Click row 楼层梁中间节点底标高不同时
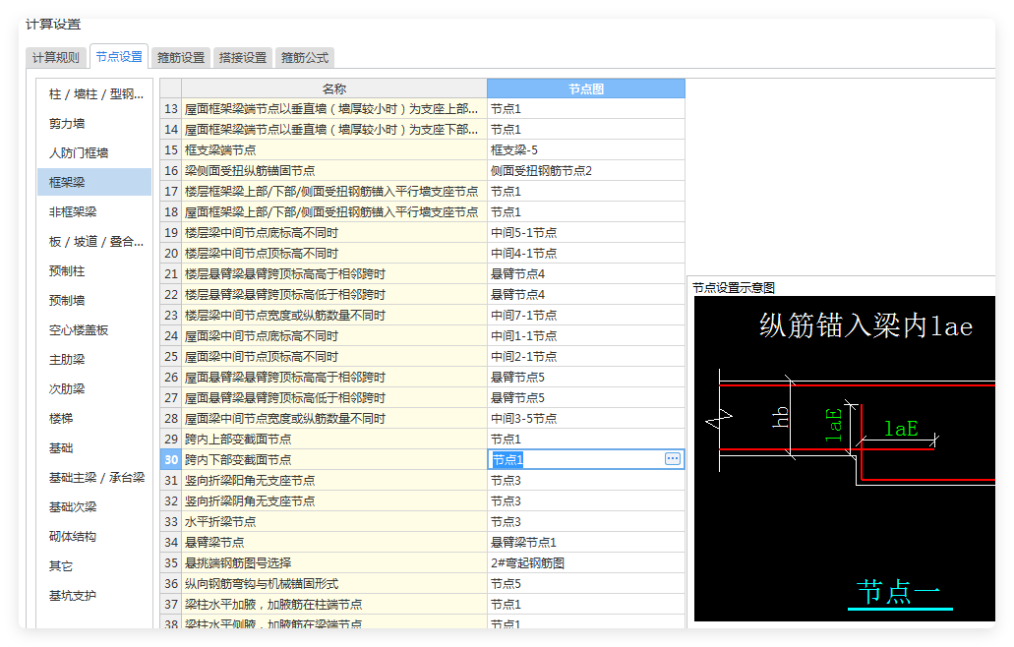1014x647 pixels. click(333, 233)
